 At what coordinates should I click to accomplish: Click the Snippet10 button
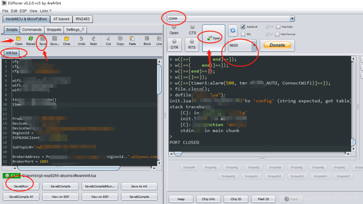pyautogui.click(x=228, y=176)
